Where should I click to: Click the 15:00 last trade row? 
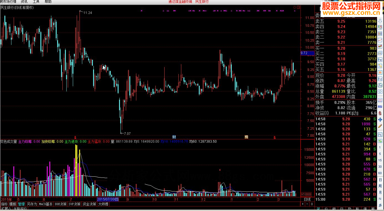point(346,199)
